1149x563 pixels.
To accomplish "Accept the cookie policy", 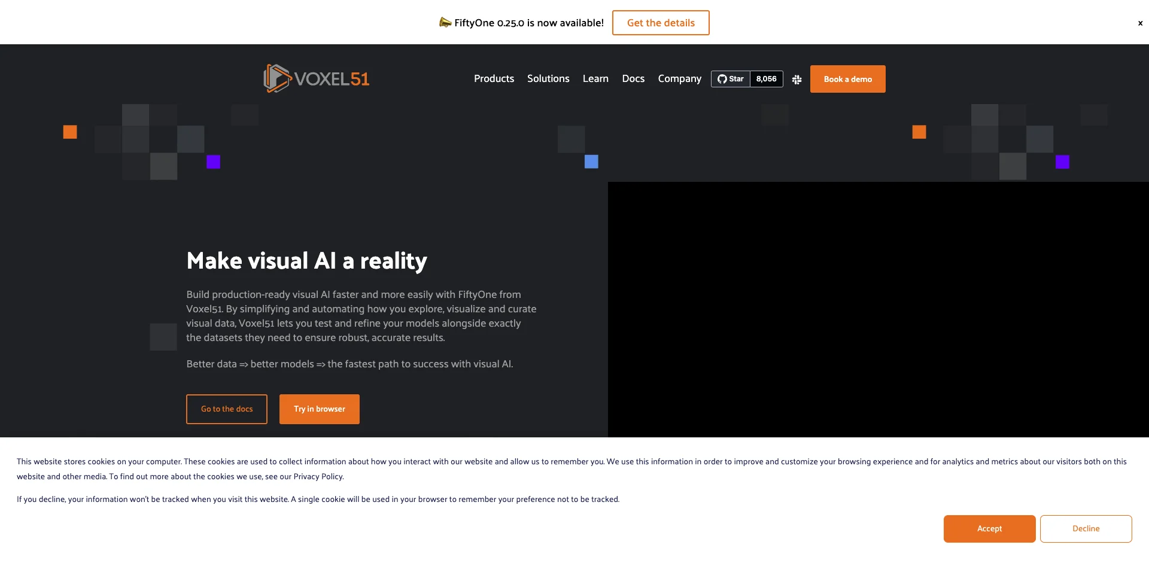I will pos(989,529).
